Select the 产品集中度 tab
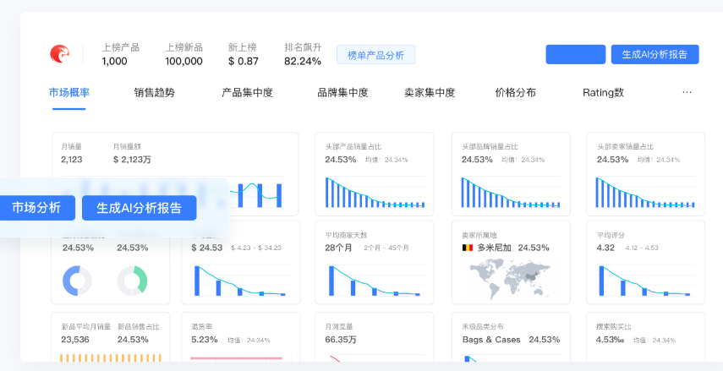The width and height of the screenshot is (723, 371). (247, 93)
